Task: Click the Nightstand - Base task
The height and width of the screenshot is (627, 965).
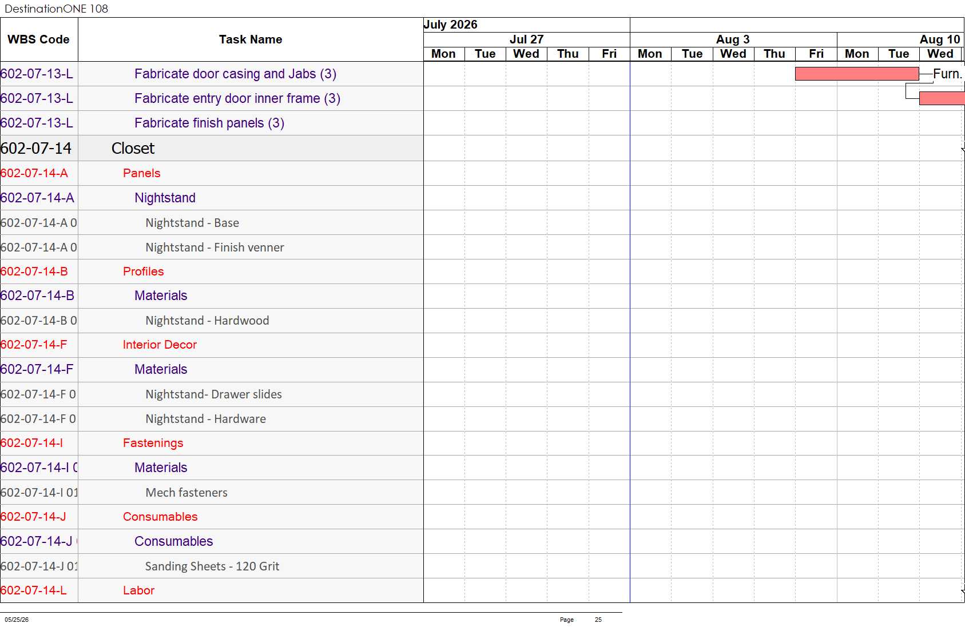Action: click(x=192, y=223)
